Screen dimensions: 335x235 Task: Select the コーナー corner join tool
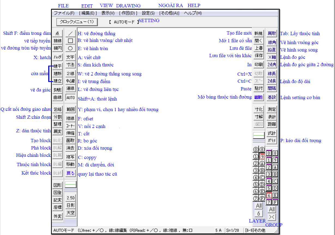pyautogui.click(x=71, y=126)
